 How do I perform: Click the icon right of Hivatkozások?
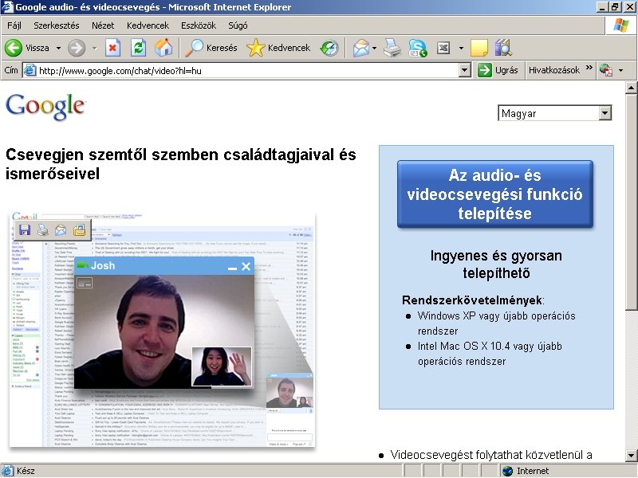[606, 70]
